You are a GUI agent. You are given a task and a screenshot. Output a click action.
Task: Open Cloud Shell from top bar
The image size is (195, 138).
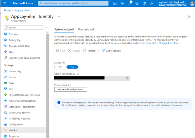[x=115, y=3]
